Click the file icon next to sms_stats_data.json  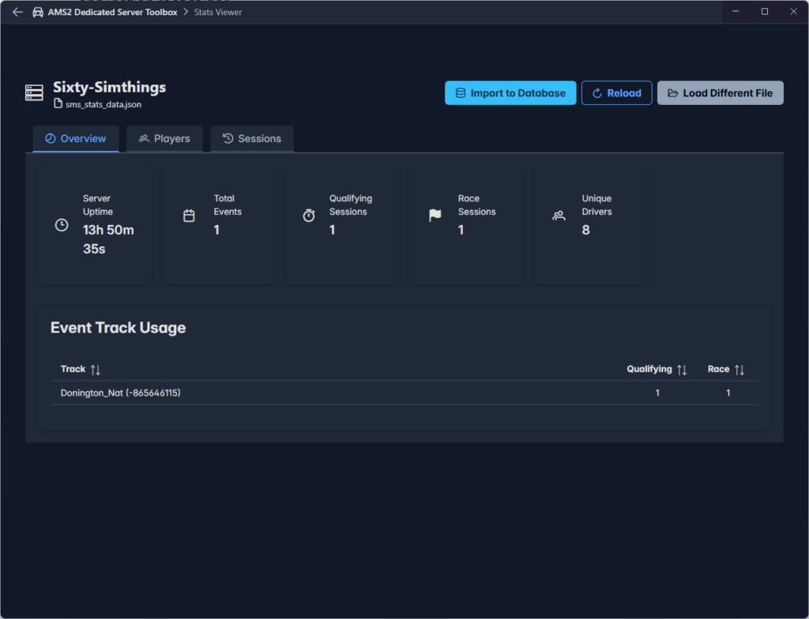coord(58,104)
